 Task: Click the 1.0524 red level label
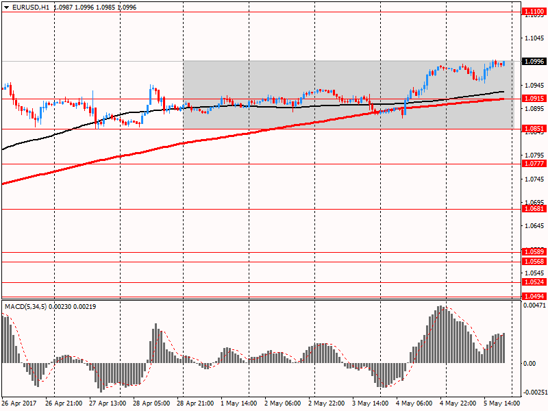pyautogui.click(x=534, y=282)
